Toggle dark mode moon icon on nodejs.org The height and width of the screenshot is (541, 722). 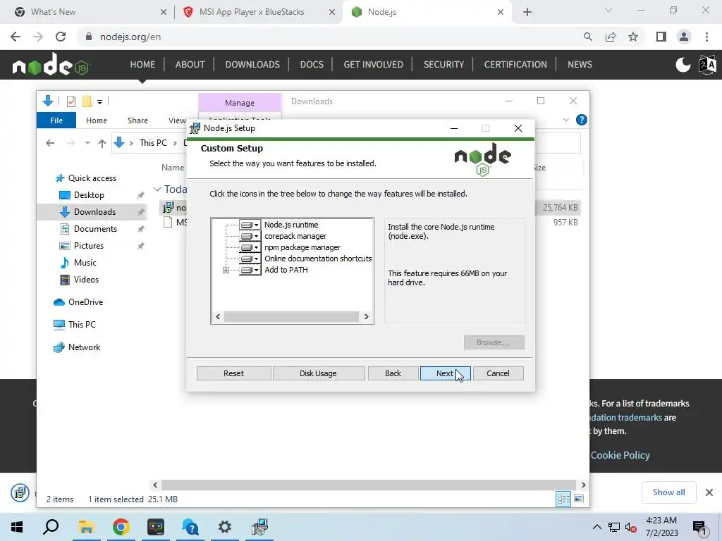point(683,64)
